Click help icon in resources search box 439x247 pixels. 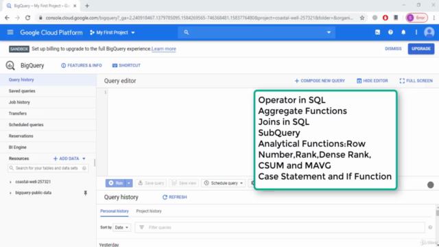(84, 168)
